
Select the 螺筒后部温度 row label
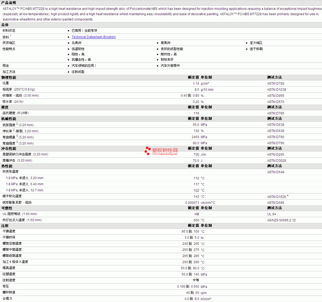(x=12, y=243)
